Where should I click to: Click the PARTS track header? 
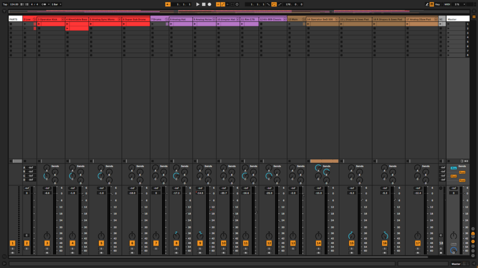(15, 19)
